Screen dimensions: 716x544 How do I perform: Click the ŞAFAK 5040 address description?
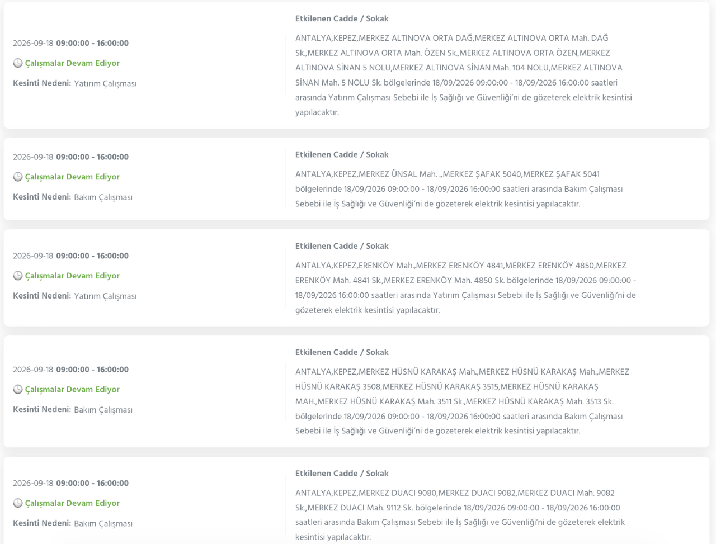coord(459,189)
